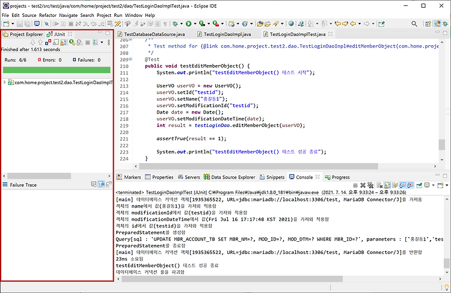Expand the TestLoginDaoImplTest tree node
This screenshot has width=451, height=293.
(x=4, y=82)
